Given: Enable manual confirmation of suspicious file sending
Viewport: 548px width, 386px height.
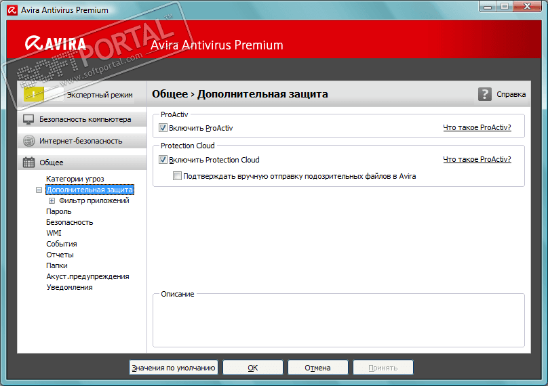Looking at the screenshot, I should pos(178,175).
